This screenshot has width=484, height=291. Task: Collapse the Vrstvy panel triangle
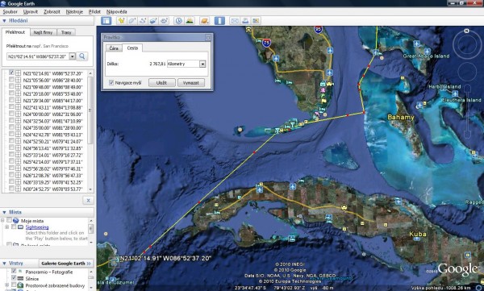4,264
